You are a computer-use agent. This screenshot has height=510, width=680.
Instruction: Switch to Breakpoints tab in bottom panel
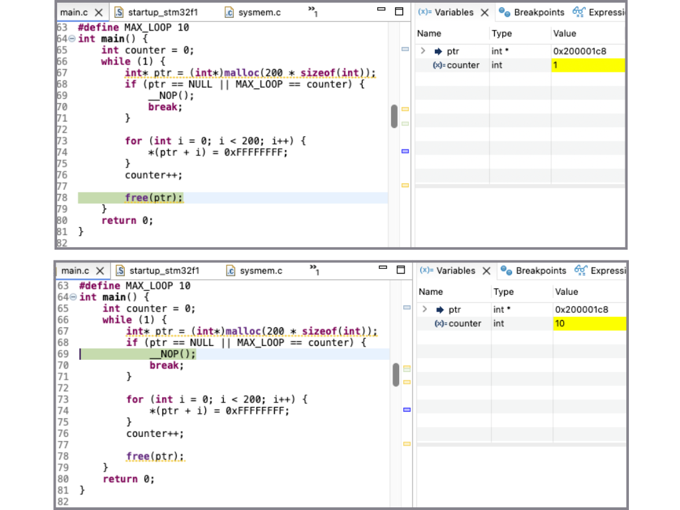[x=533, y=271]
